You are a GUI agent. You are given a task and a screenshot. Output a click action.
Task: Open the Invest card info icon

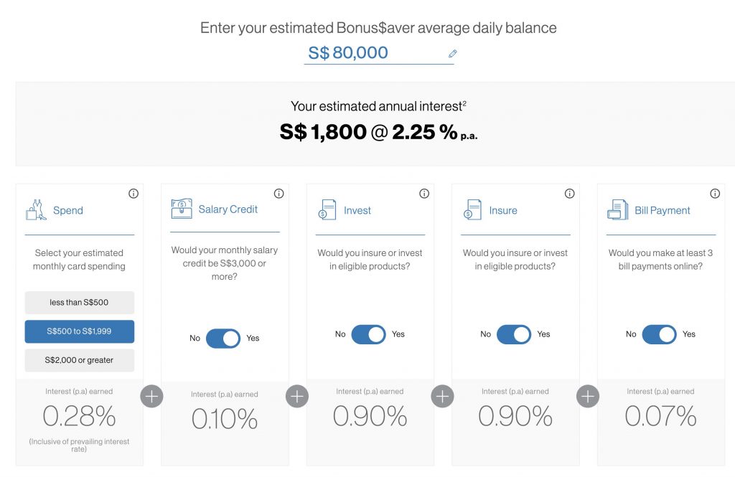(x=424, y=194)
